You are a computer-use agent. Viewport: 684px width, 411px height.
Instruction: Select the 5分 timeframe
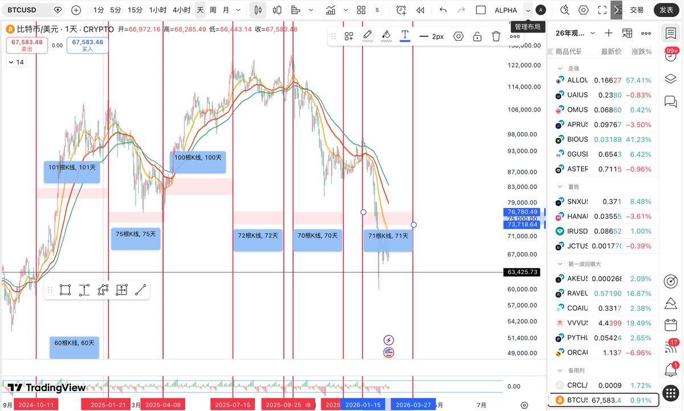tap(116, 10)
